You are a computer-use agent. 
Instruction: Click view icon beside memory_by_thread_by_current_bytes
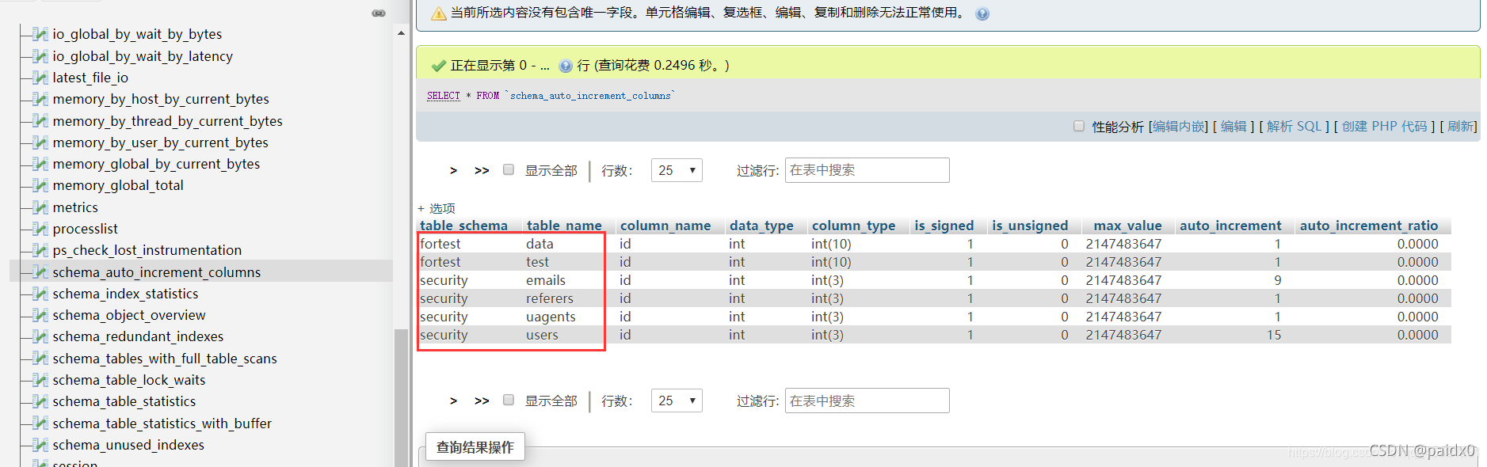tap(40, 121)
